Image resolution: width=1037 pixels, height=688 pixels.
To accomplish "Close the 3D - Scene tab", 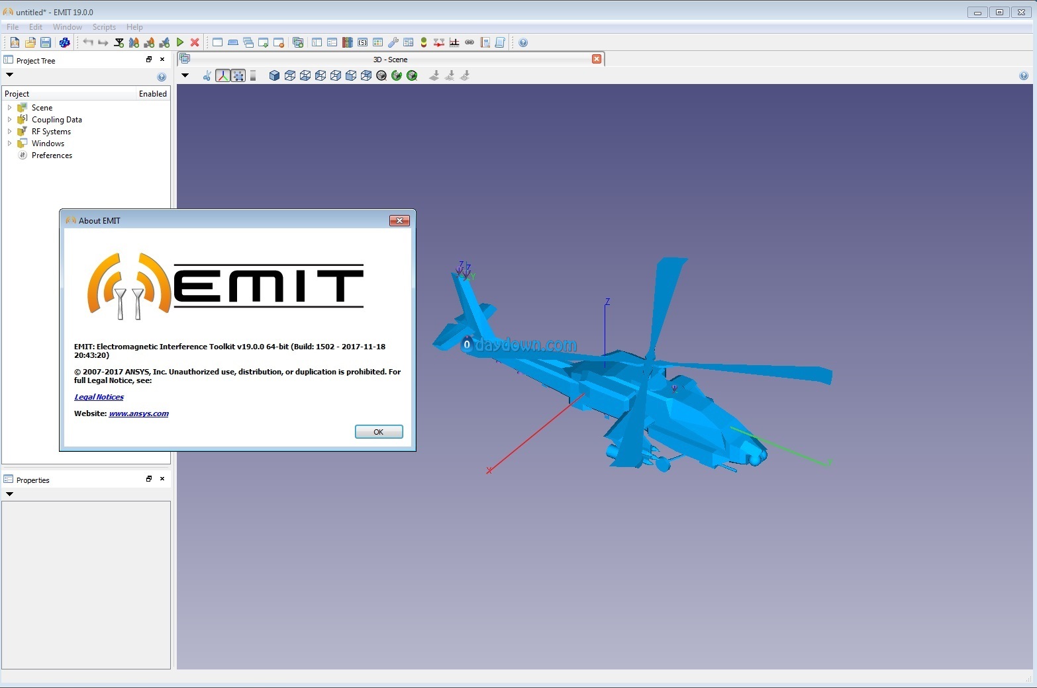I will pos(597,59).
